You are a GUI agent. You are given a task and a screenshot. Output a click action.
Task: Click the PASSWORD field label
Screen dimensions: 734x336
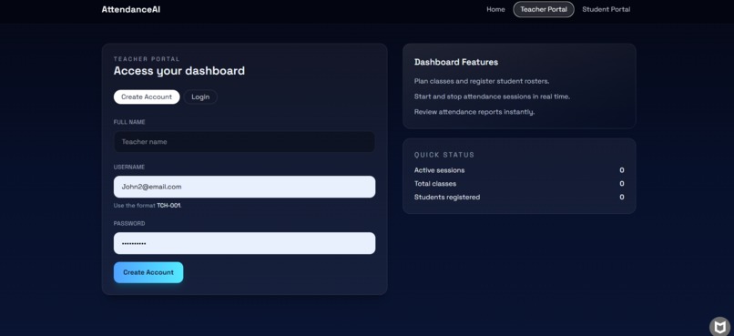(129, 224)
